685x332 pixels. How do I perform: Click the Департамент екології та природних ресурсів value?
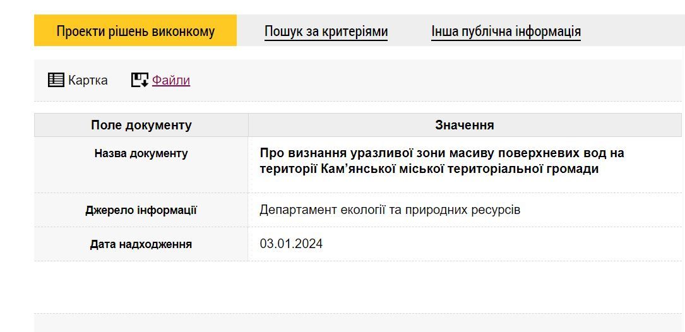(x=390, y=210)
